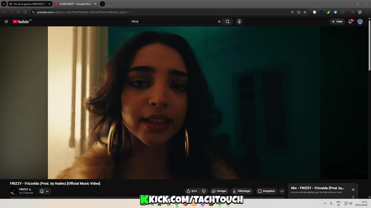The image size is (371, 208).
Task: Bookmark this page with the star icon
Action: click(x=305, y=12)
